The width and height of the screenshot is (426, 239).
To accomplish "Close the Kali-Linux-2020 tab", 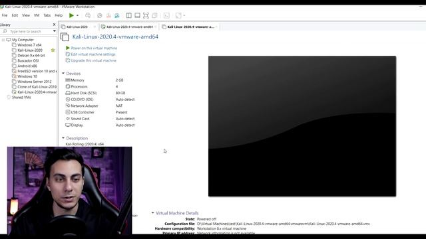I will pos(95,27).
